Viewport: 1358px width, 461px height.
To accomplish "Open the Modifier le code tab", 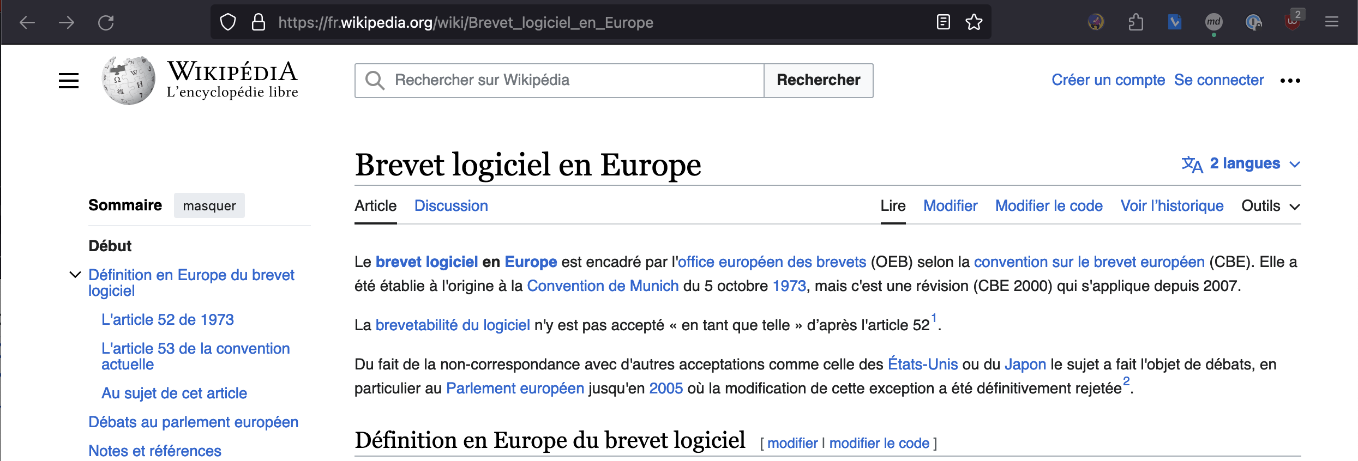I will click(1049, 206).
